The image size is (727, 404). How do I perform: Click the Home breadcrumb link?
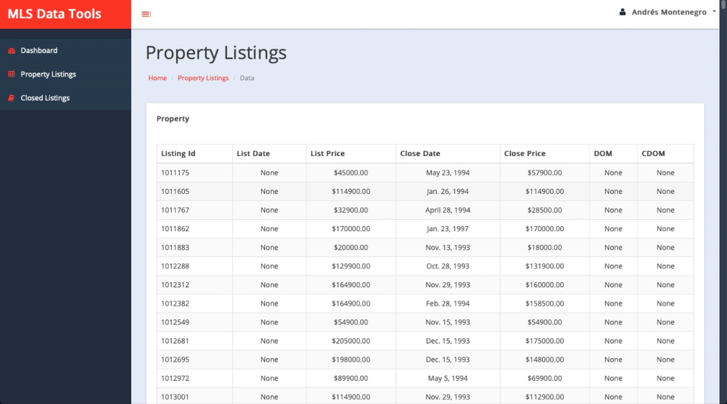158,78
